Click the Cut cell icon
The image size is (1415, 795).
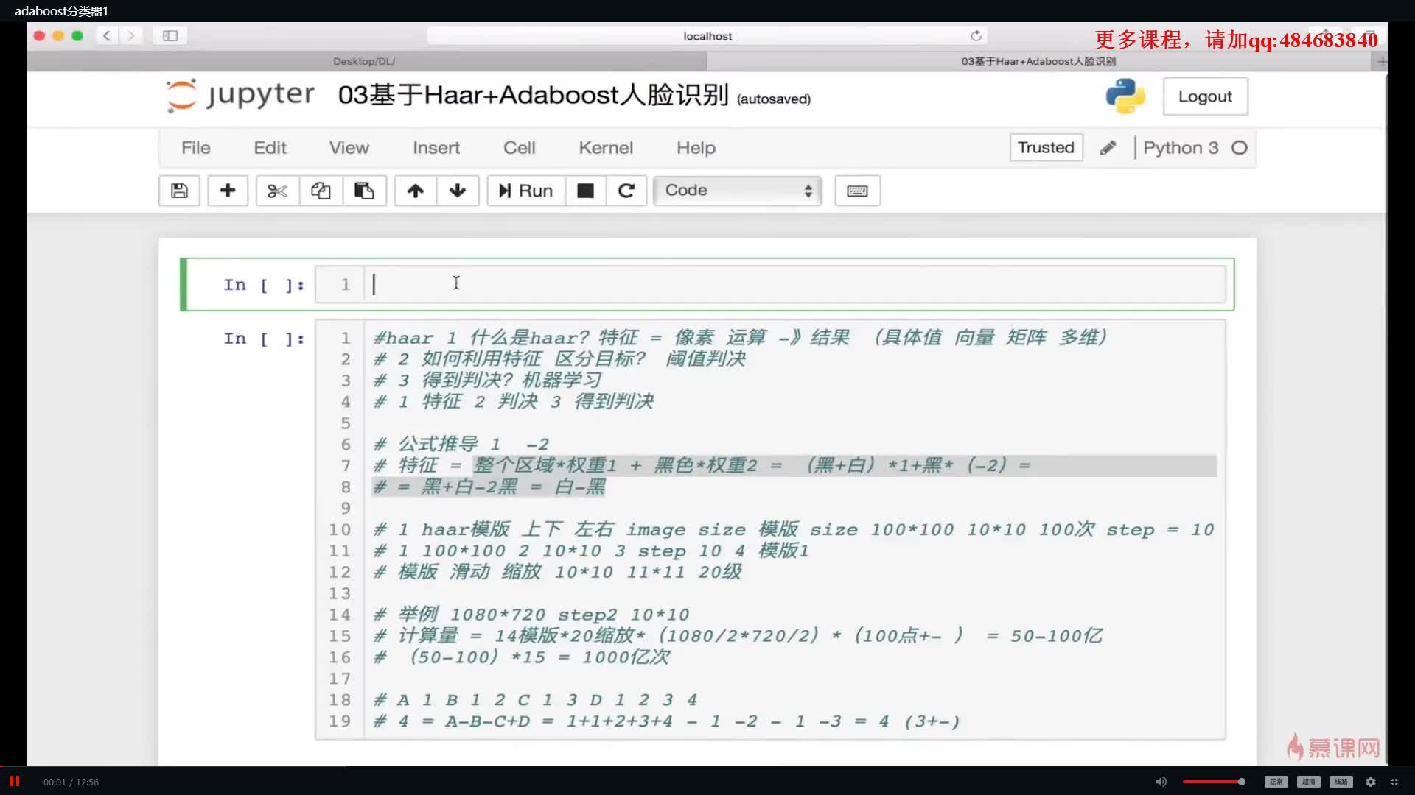click(x=276, y=189)
